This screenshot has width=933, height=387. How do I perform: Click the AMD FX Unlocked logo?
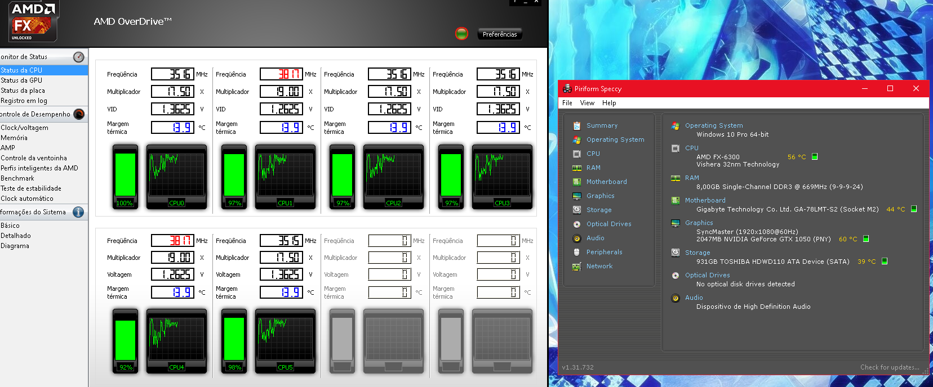(34, 21)
